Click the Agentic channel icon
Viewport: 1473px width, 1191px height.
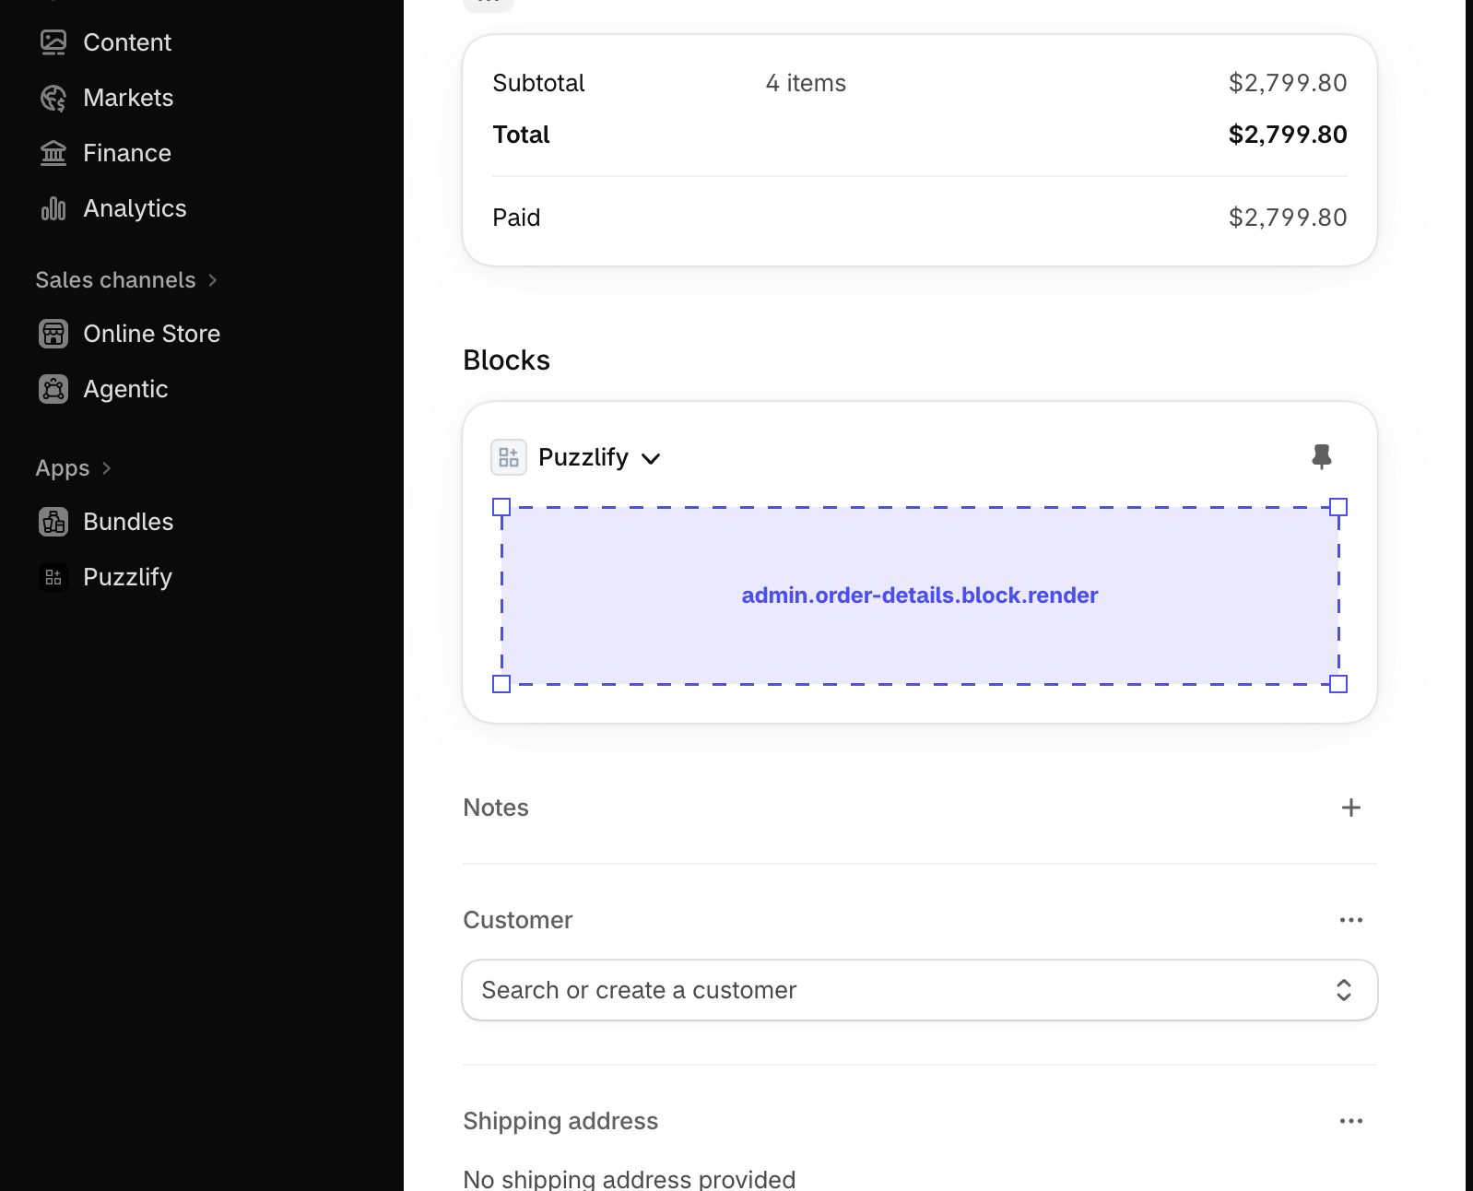point(53,389)
